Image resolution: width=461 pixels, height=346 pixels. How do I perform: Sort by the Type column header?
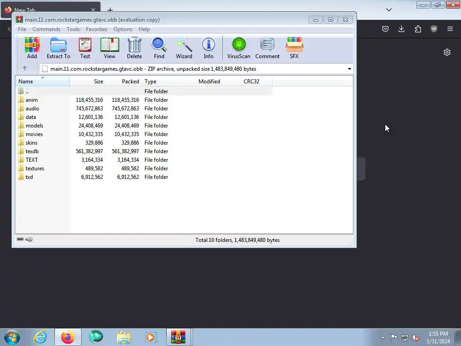click(x=168, y=81)
